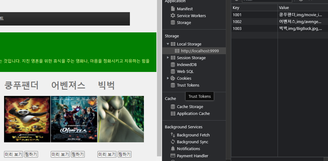Screen dimensions: 328x161
Task: Collapse the Local Storage tree node
Action: coord(168,44)
